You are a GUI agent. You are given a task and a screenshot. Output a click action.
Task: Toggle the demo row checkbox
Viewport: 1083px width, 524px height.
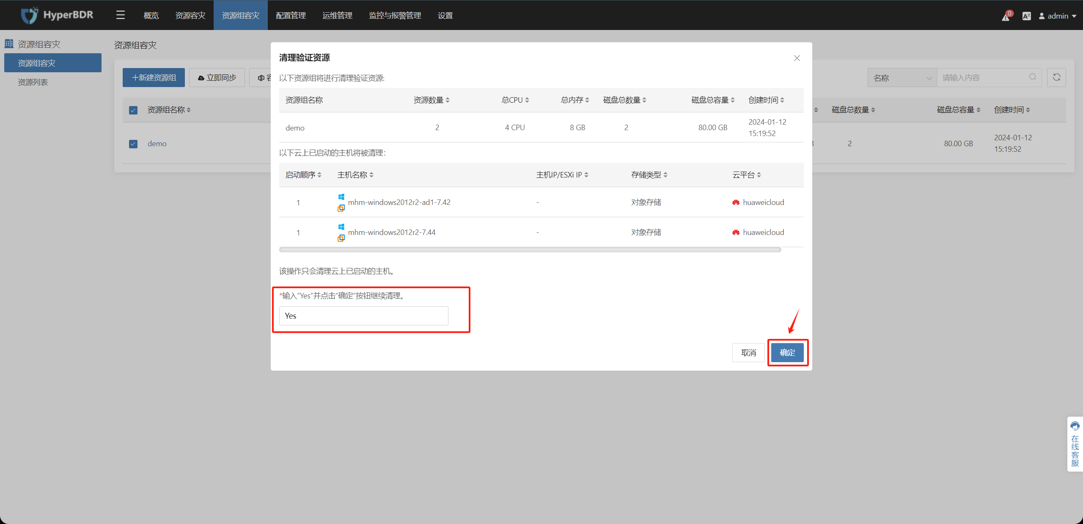pos(133,144)
